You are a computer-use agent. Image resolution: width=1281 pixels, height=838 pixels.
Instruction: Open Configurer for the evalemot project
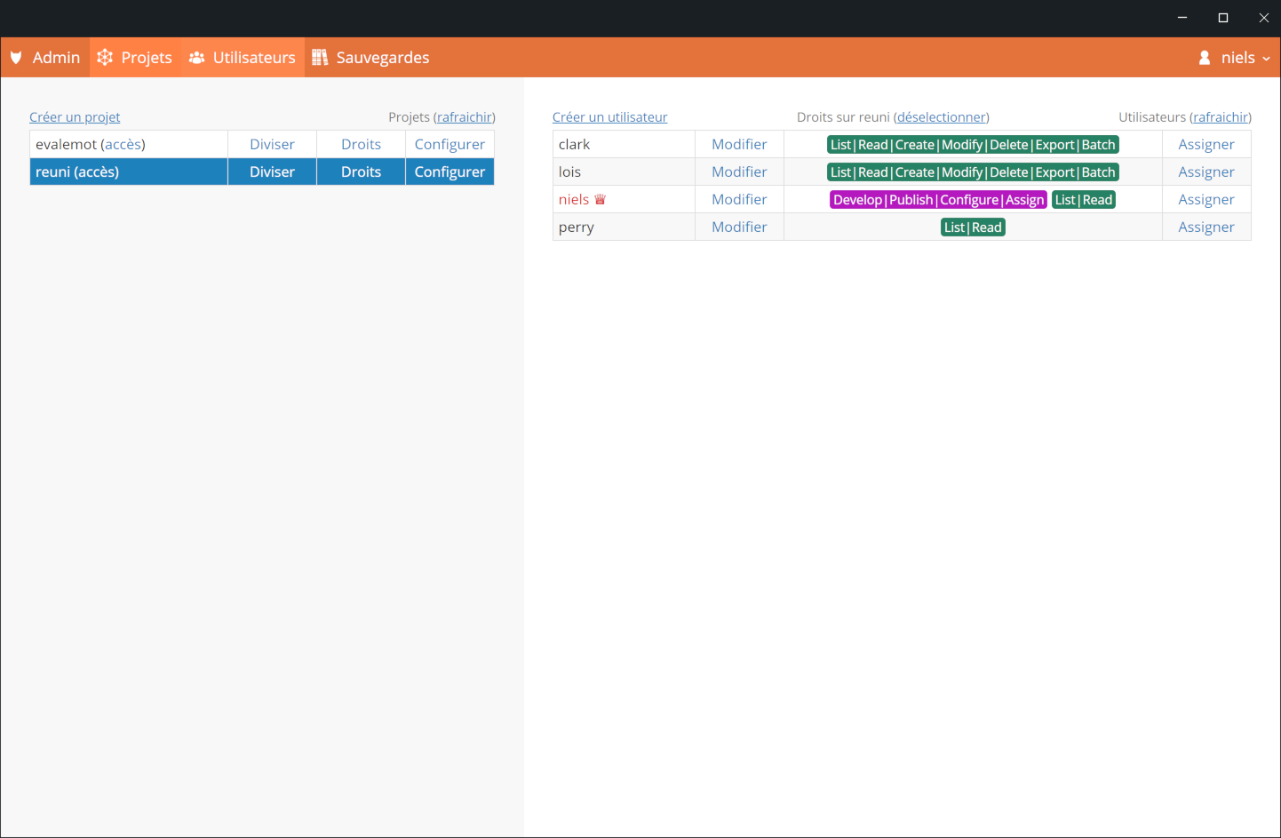[450, 145]
